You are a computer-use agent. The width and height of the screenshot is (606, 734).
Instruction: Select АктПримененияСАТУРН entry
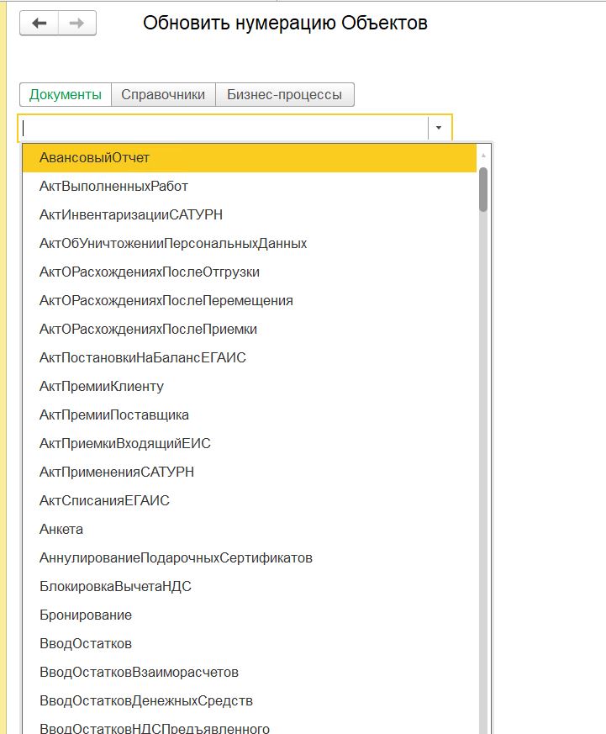(250, 472)
